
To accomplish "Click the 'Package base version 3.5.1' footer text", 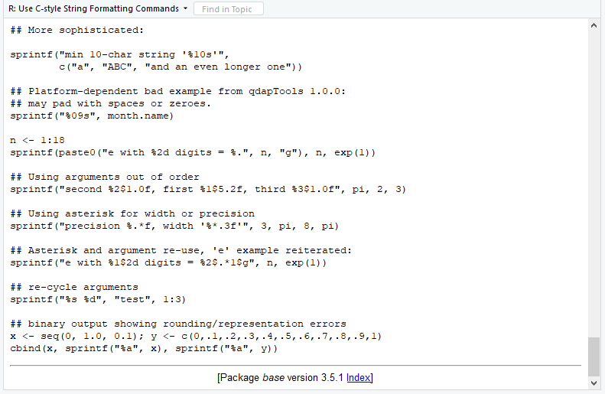I will point(281,377).
